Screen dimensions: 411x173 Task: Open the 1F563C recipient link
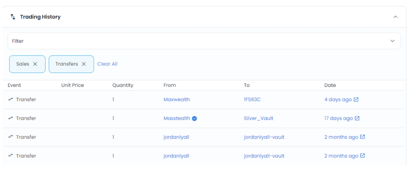click(x=252, y=99)
